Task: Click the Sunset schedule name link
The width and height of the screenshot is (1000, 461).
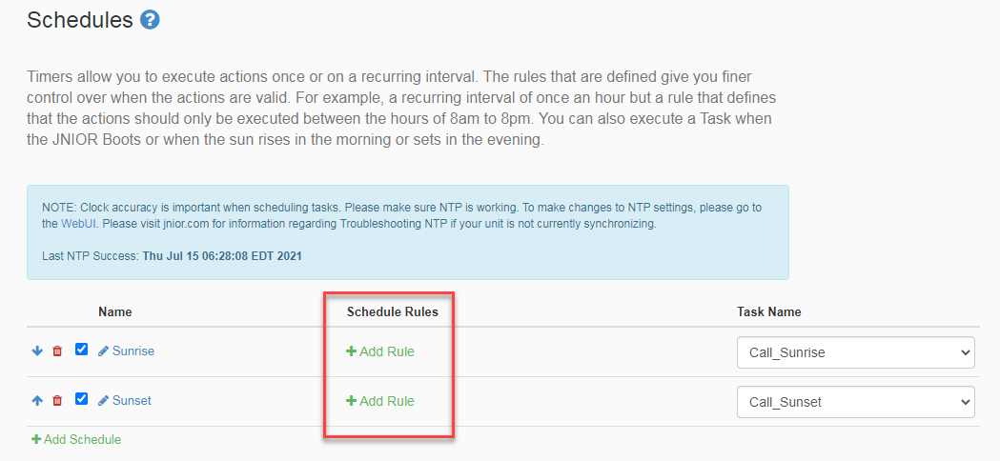Action: [x=132, y=400]
